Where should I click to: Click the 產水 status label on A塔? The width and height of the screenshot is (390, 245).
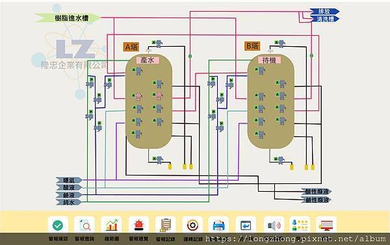(148, 60)
